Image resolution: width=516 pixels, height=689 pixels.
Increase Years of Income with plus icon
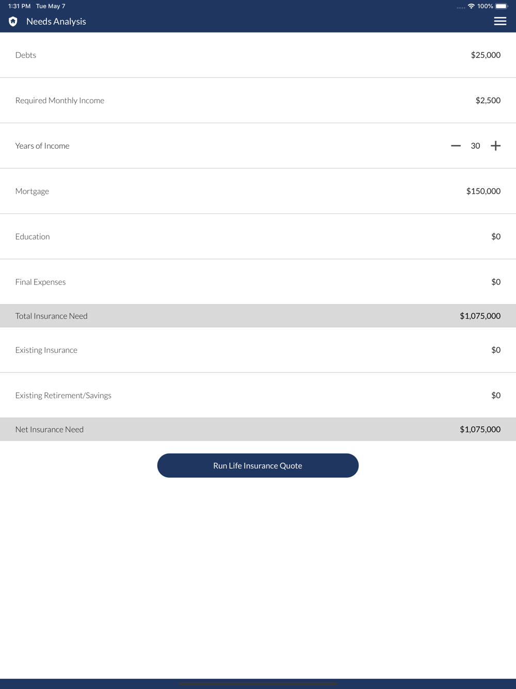(x=495, y=146)
